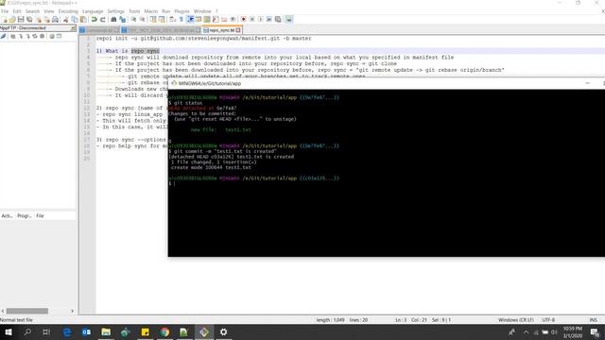Click the Open file toolbar icon
This screenshot has height=340, width=605.
point(12,19)
